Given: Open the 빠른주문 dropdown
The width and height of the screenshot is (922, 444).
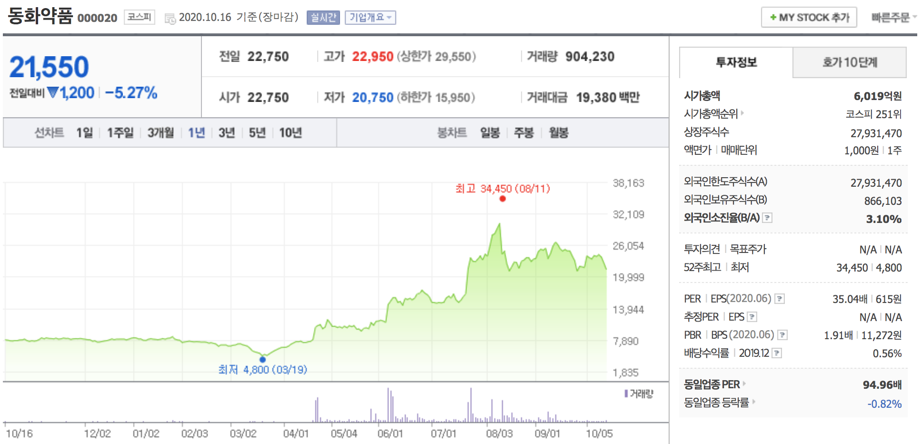Looking at the screenshot, I should 894,17.
